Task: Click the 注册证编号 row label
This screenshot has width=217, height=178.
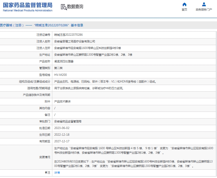Action: 43,35
